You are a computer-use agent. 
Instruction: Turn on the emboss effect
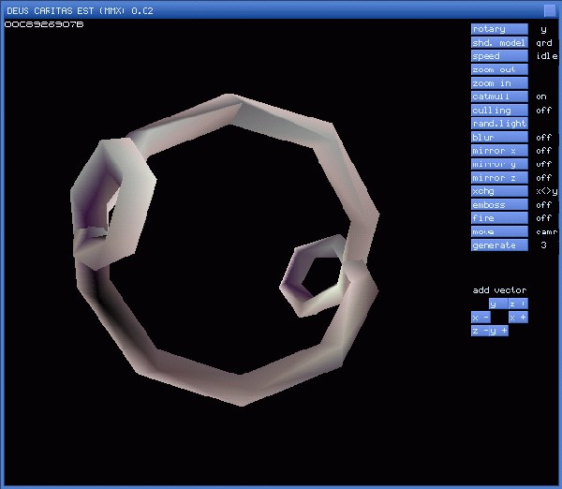coord(499,205)
